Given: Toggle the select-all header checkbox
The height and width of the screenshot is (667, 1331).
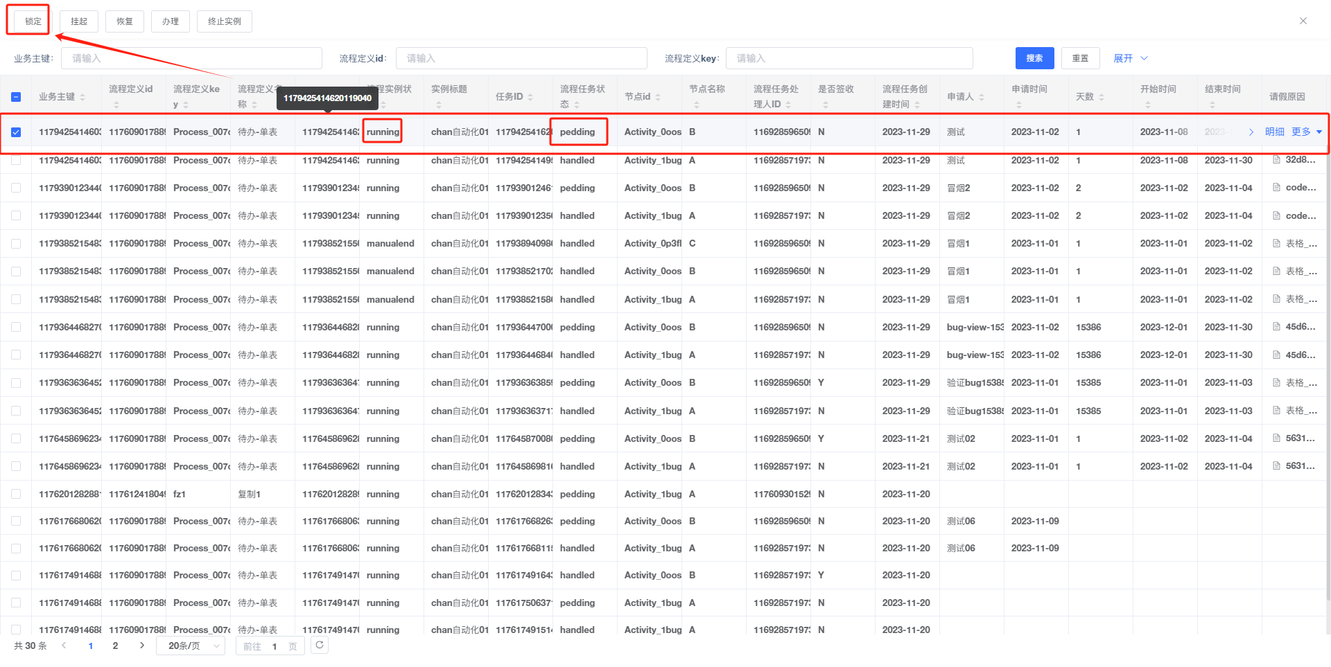Looking at the screenshot, I should click(16, 97).
